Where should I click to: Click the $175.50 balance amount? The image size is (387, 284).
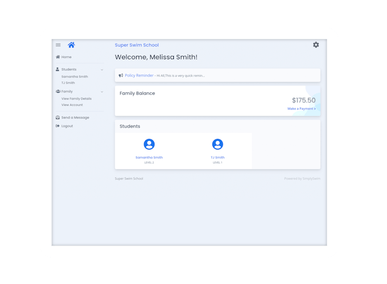tap(304, 100)
